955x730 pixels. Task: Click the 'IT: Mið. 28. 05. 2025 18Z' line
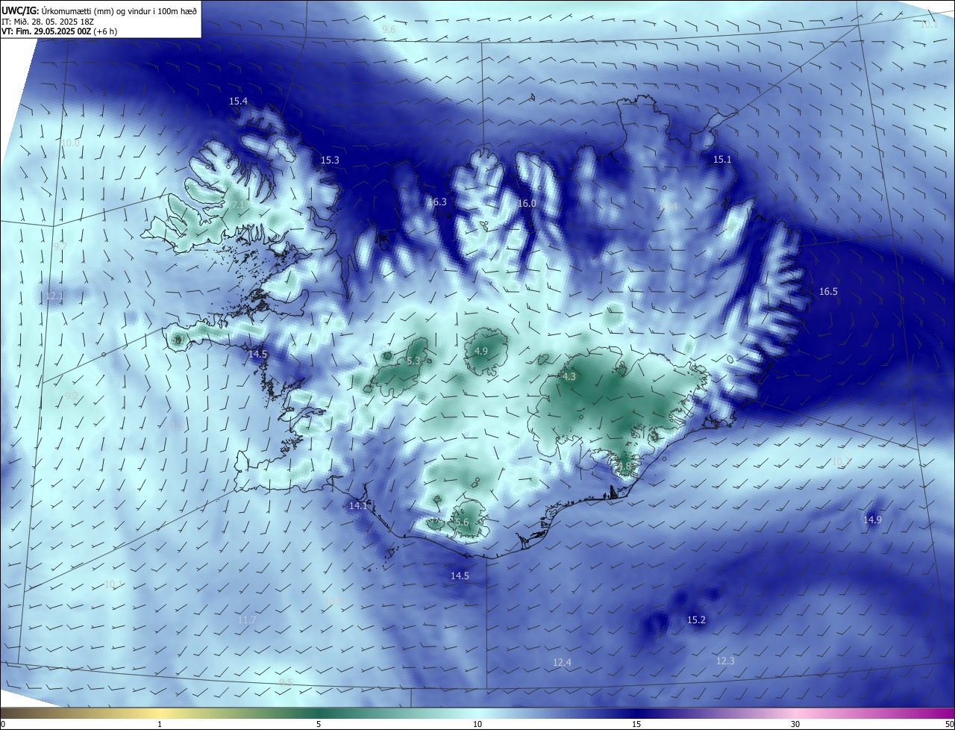point(49,21)
